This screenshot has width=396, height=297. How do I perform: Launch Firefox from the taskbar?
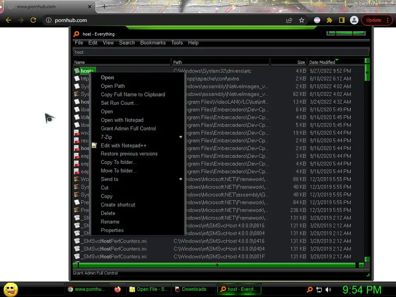118,289
